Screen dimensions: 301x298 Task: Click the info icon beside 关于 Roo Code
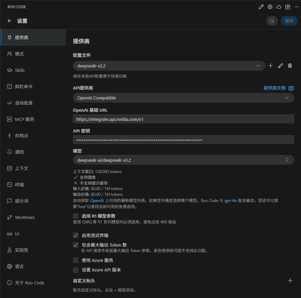click(10, 283)
